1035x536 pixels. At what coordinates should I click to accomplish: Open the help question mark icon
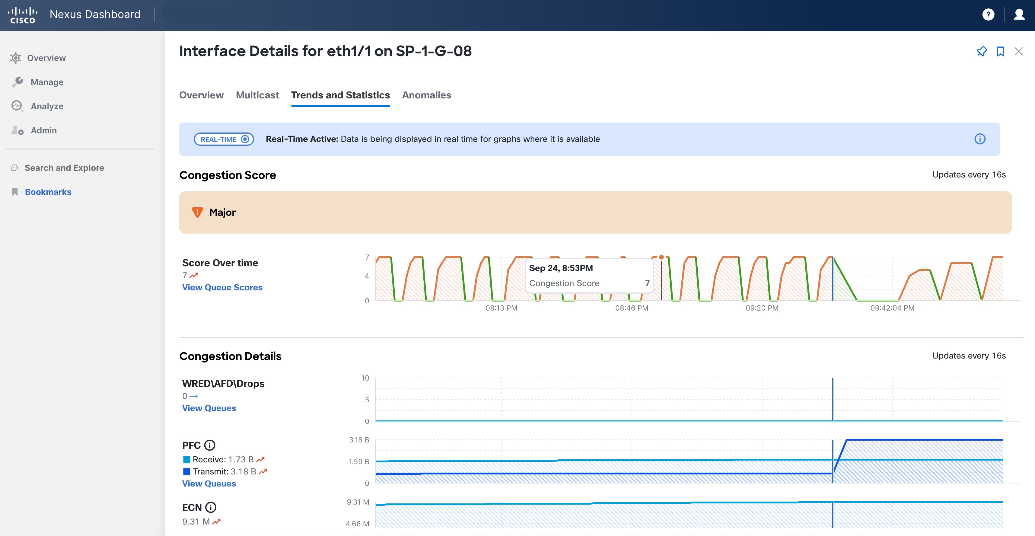pos(989,14)
